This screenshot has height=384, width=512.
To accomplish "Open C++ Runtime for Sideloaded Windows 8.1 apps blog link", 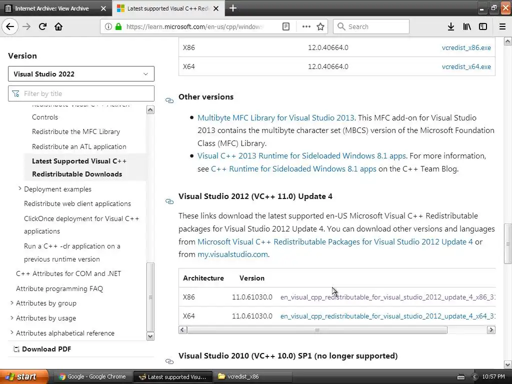I will tap(293, 169).
